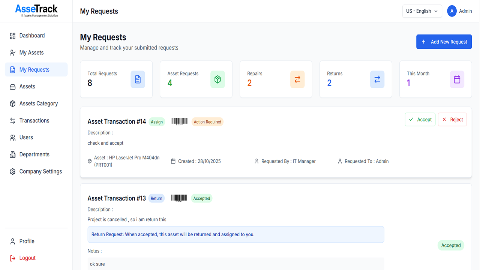Image resolution: width=480 pixels, height=270 pixels.
Task: Navigate to Assets Category page
Action: pyautogui.click(x=39, y=103)
